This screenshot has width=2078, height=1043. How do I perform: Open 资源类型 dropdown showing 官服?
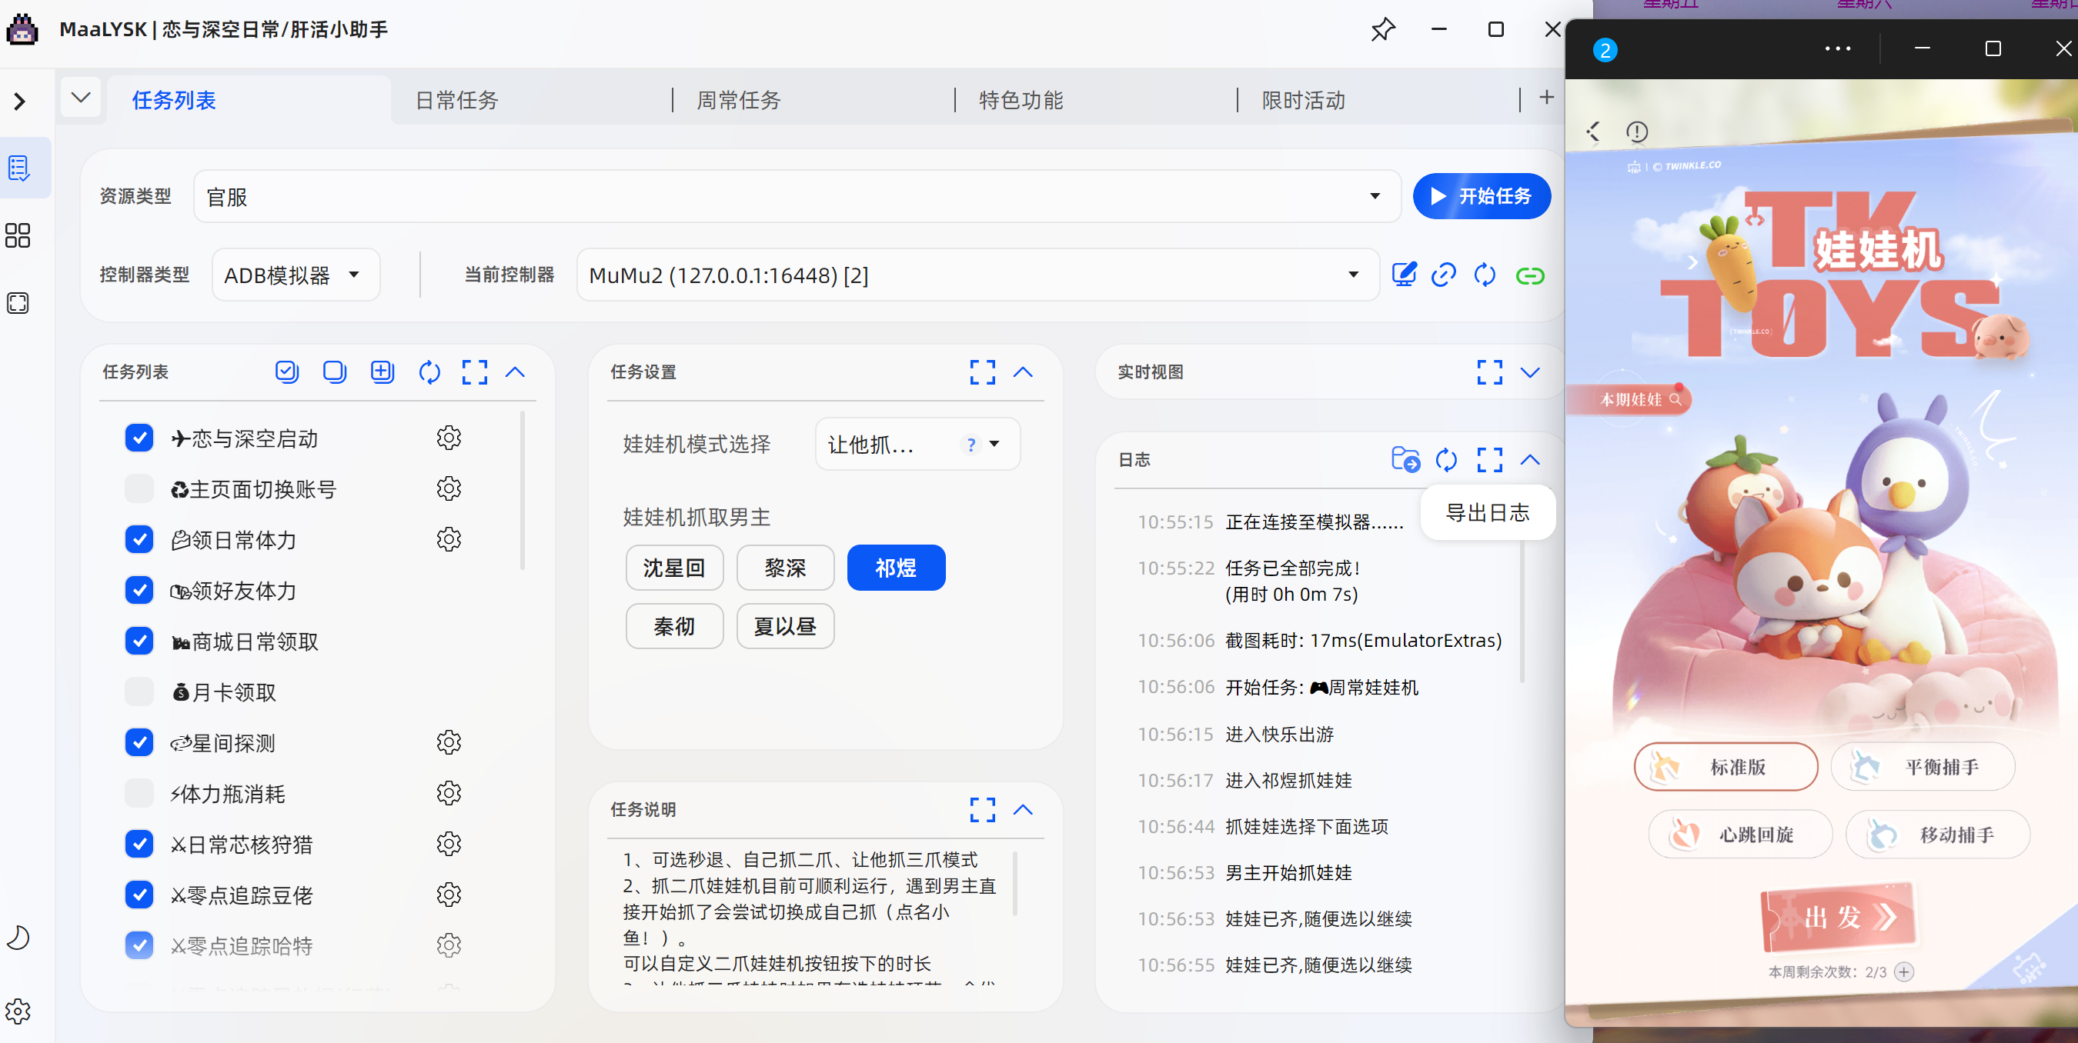(797, 196)
